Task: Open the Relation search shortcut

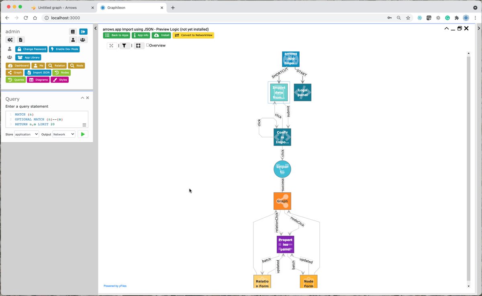Action: pos(56,65)
